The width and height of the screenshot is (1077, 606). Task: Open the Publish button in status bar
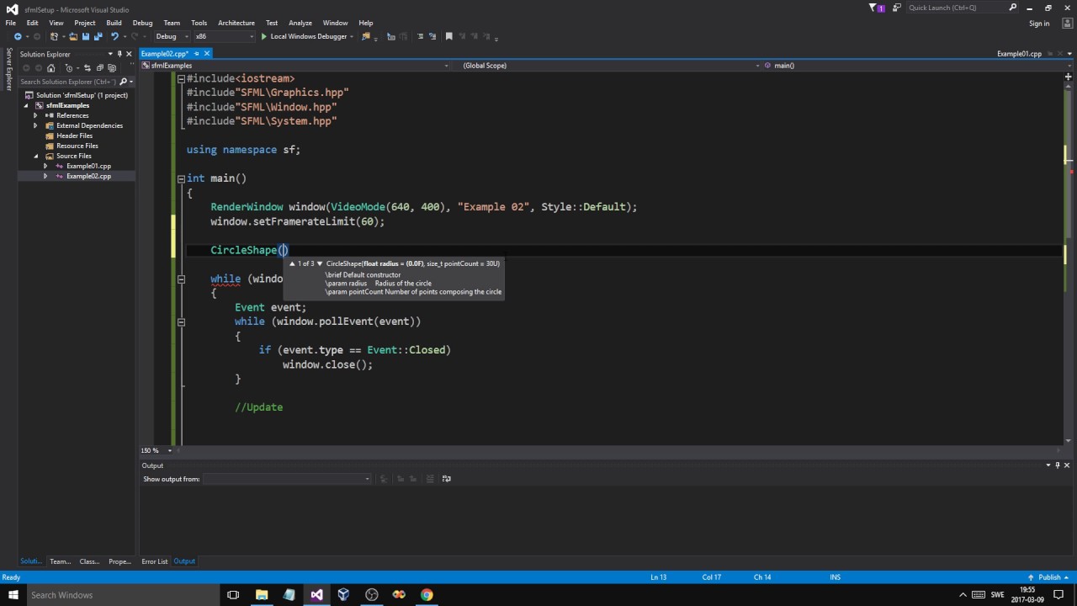pyautogui.click(x=1049, y=577)
